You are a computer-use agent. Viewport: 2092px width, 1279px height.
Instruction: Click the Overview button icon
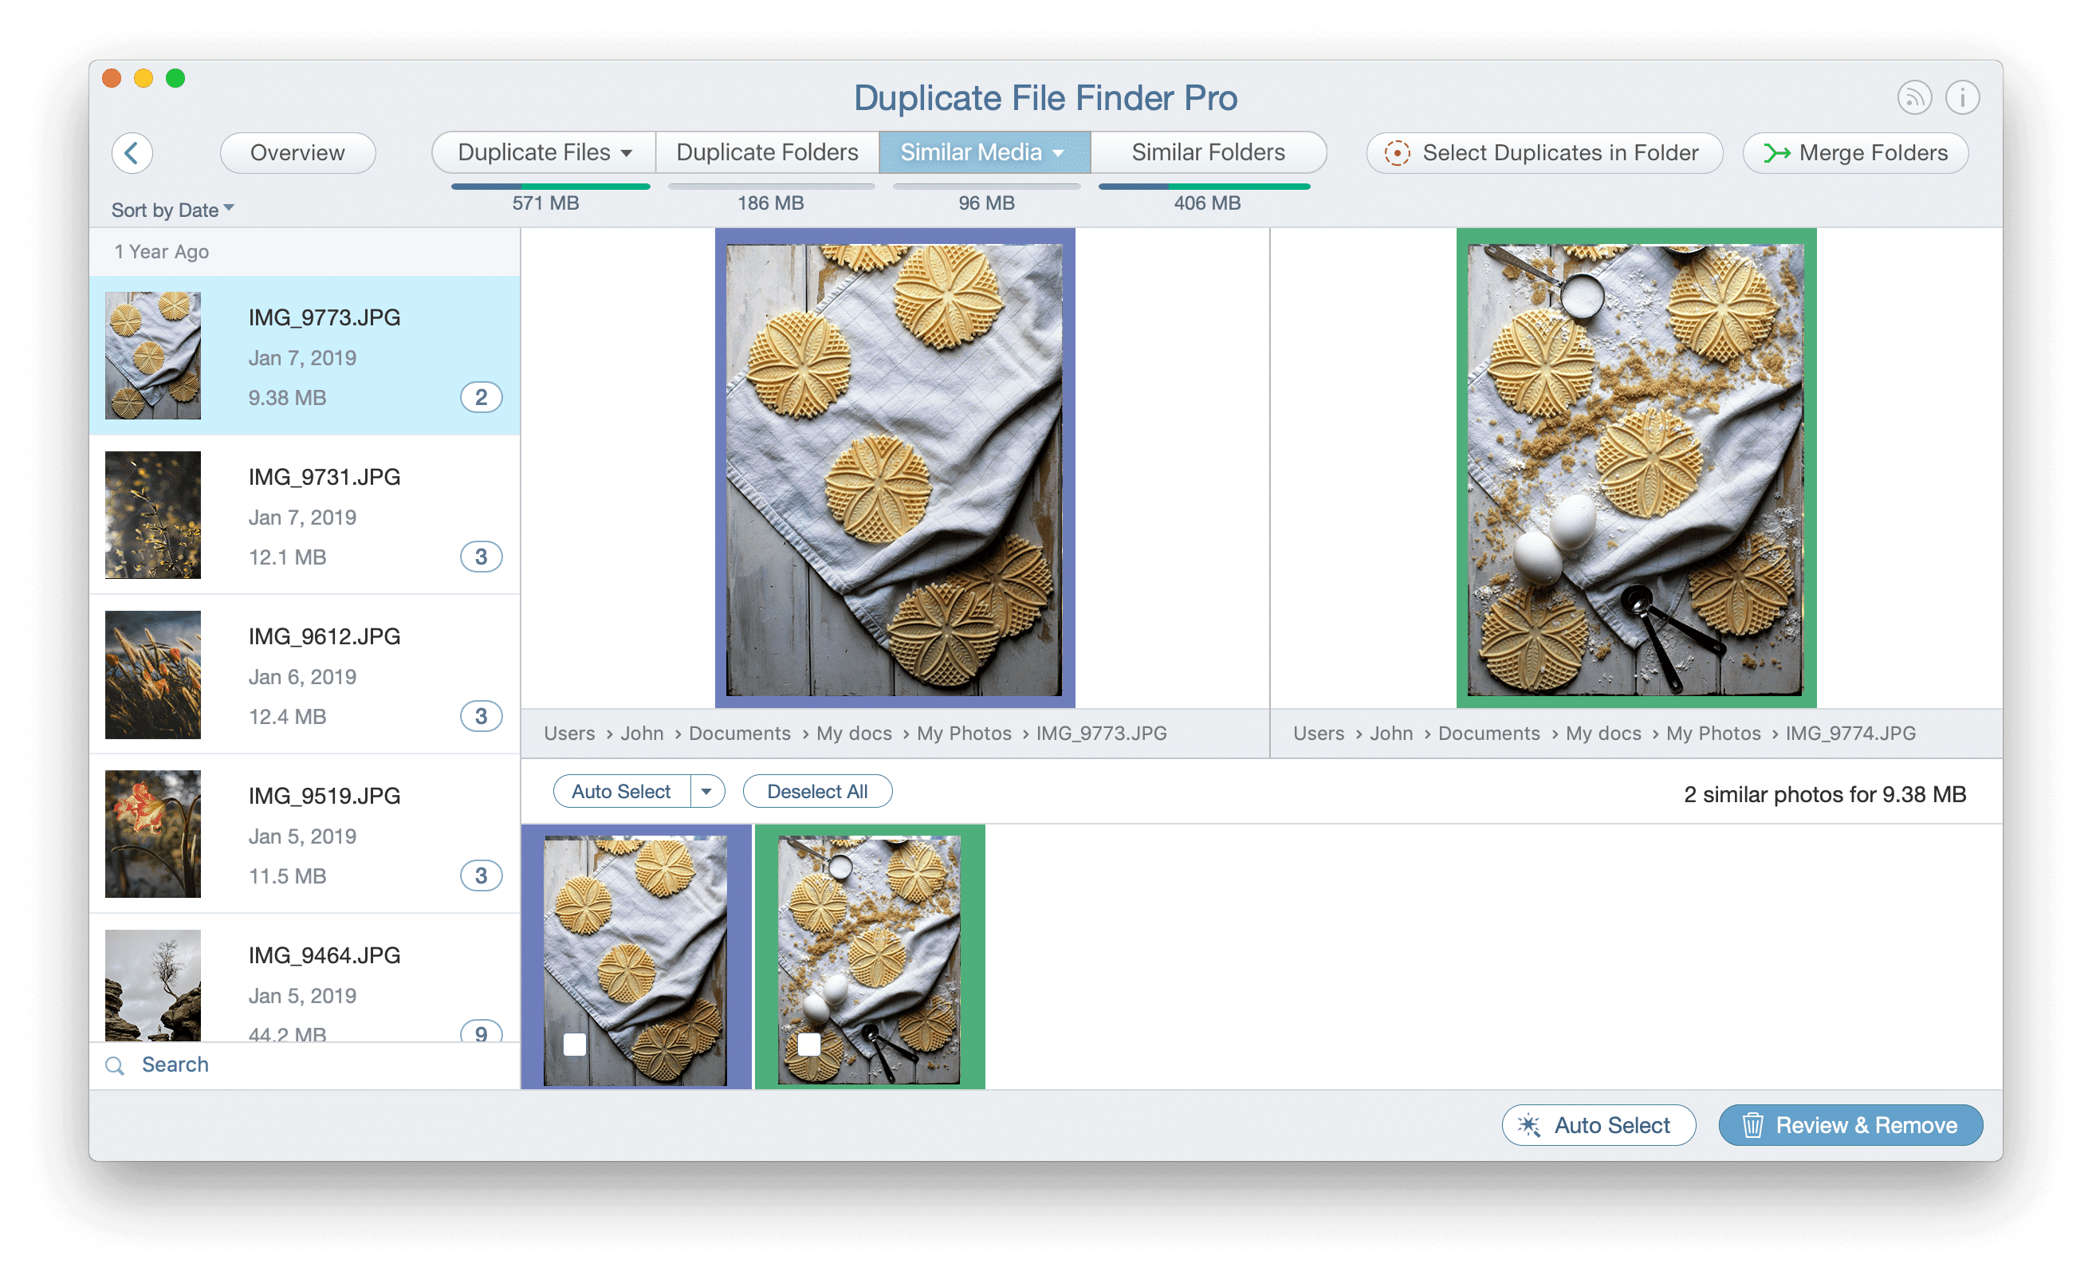click(x=301, y=152)
